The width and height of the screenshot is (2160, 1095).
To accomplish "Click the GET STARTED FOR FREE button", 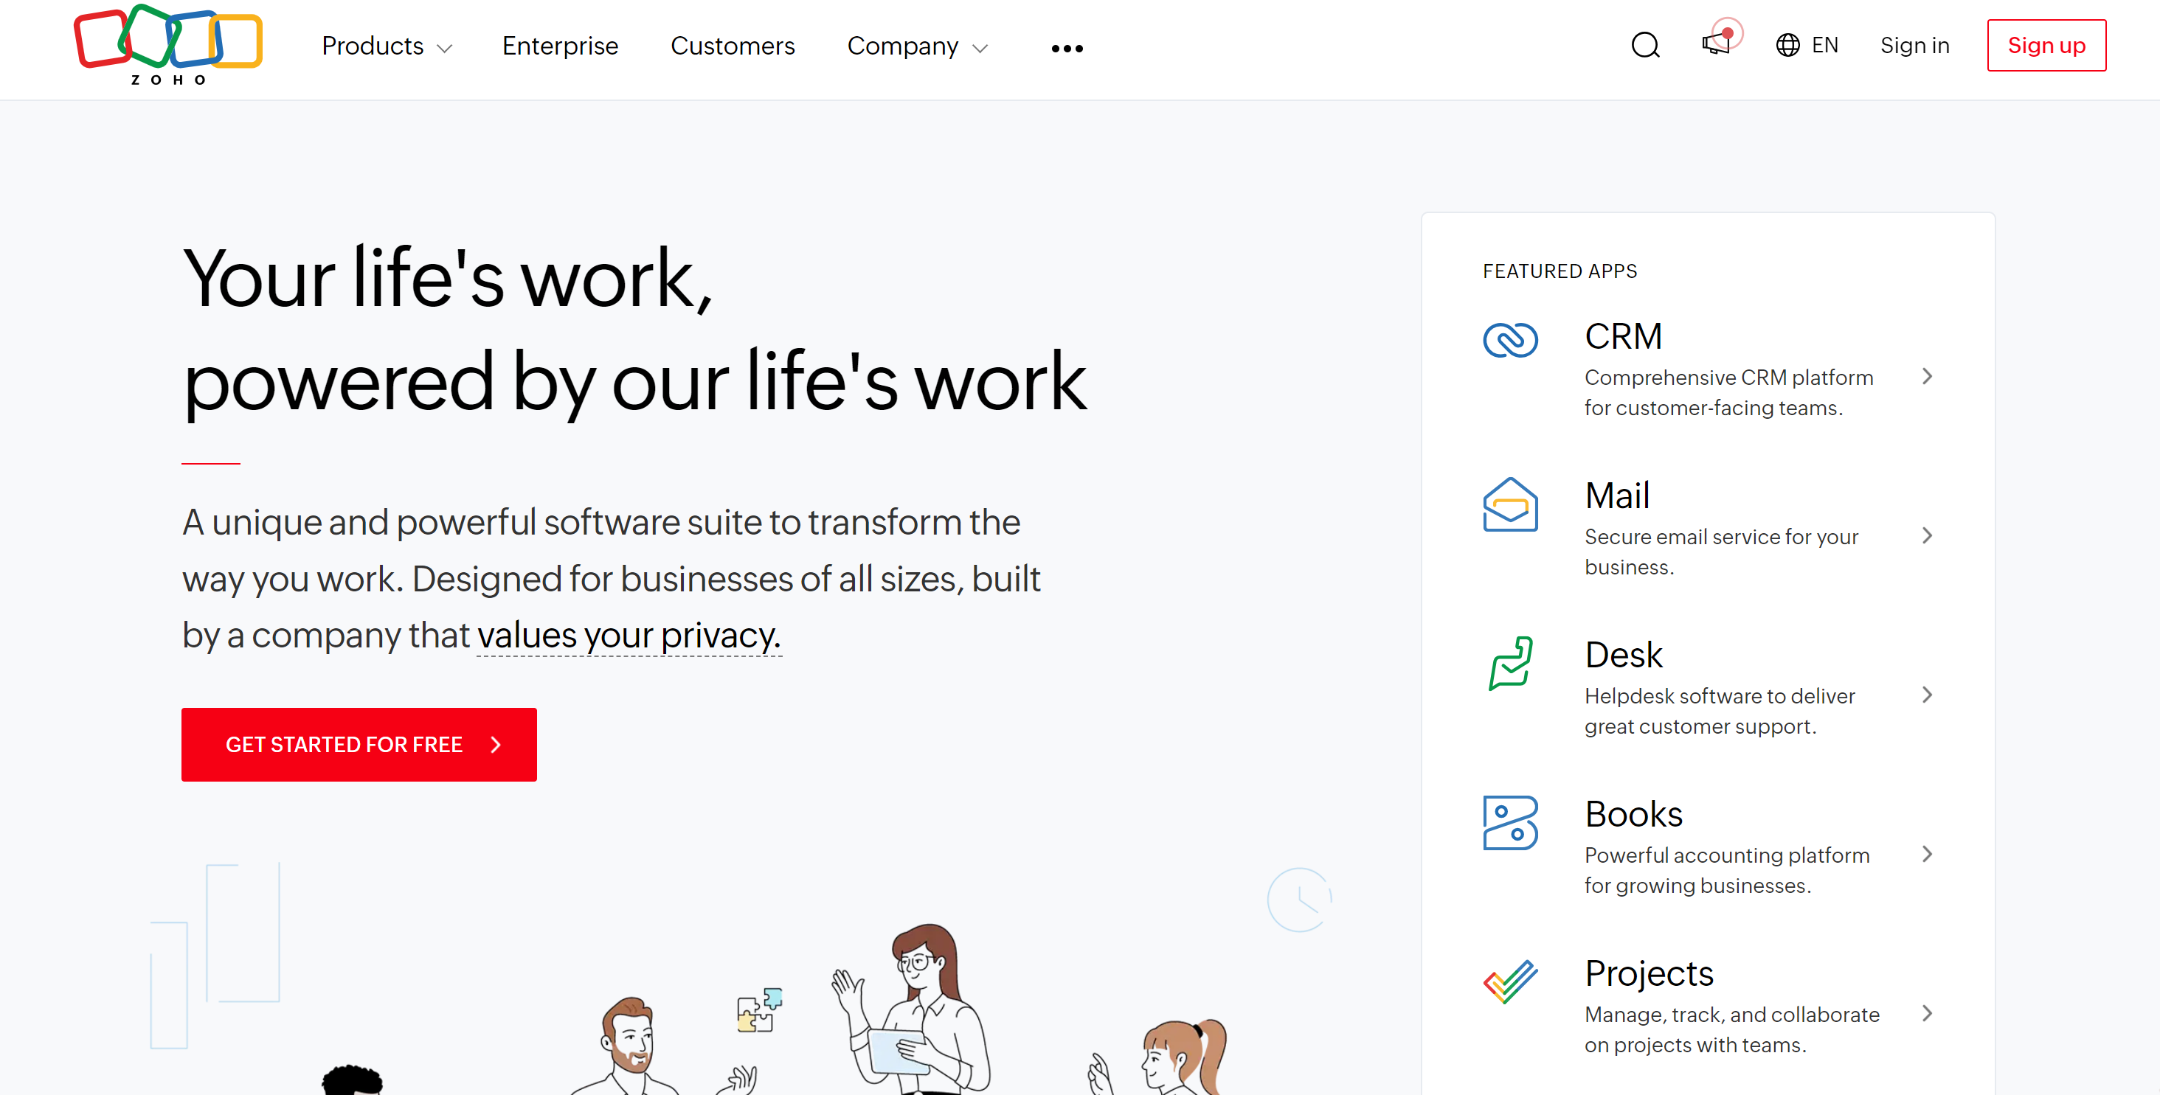I will click(359, 745).
